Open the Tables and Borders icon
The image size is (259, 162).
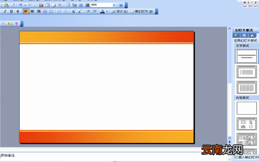pyautogui.click(x=54, y=5)
